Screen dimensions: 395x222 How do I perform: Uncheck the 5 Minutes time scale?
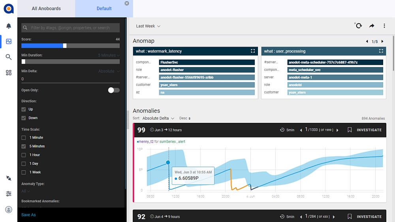[23, 146]
